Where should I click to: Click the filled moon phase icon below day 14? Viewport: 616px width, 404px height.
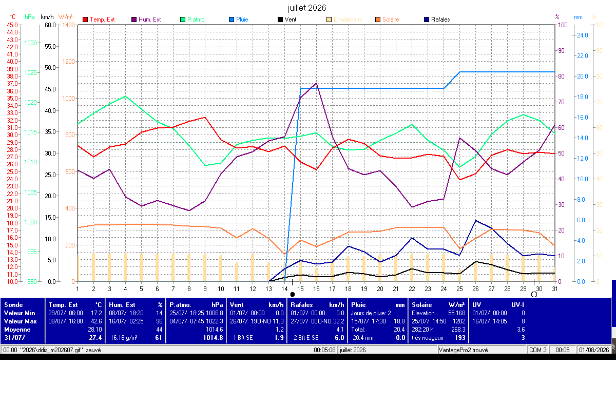click(x=292, y=294)
